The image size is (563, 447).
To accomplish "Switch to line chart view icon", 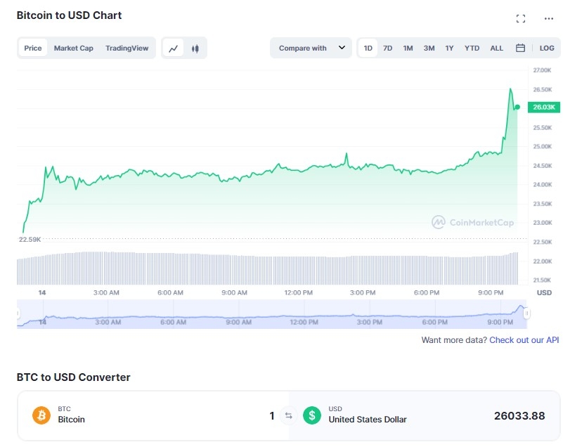I will pyautogui.click(x=174, y=48).
